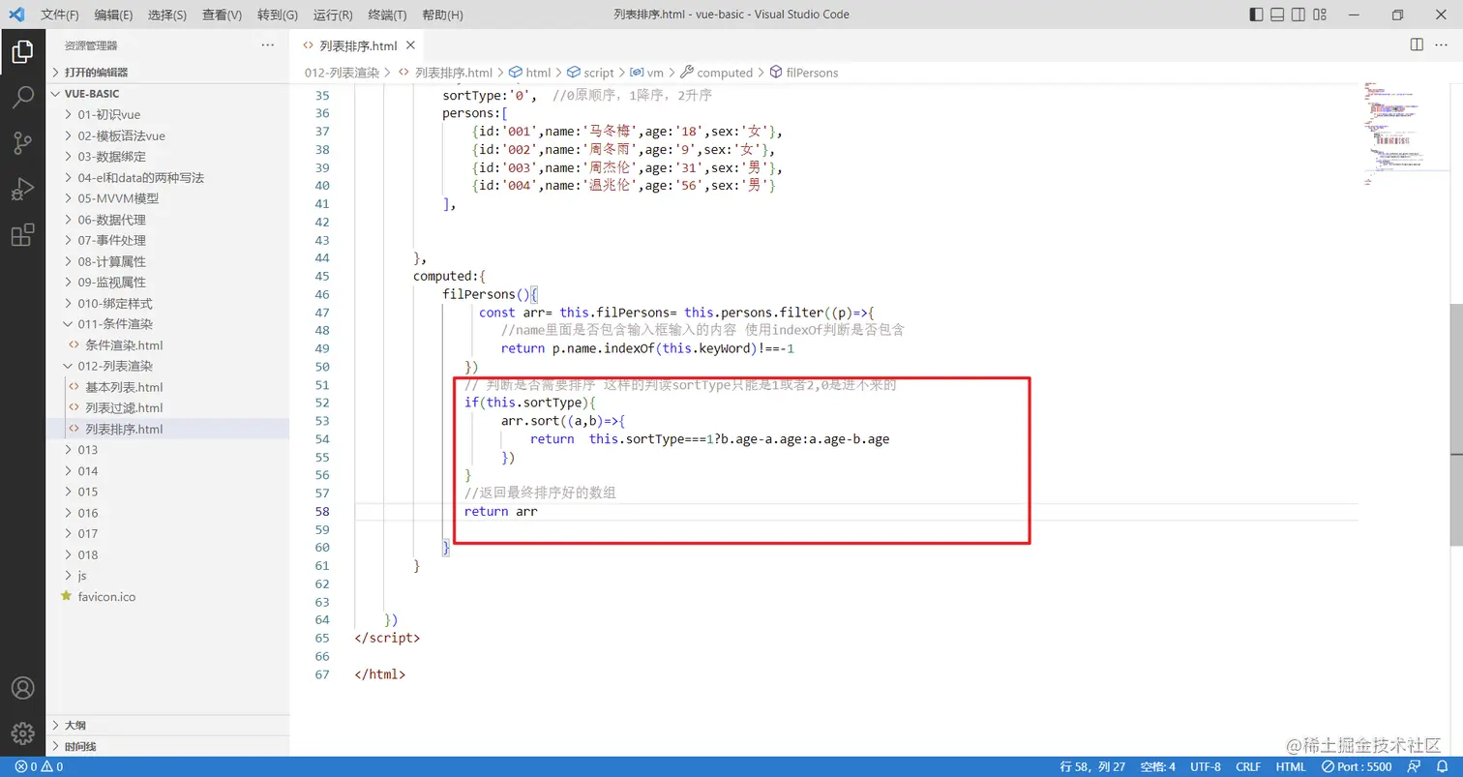
Task: Close the 列表排序.html editor tab
Action: point(411,45)
